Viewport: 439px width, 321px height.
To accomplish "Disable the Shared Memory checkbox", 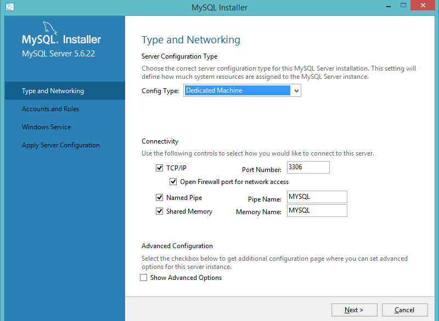I will [x=159, y=211].
